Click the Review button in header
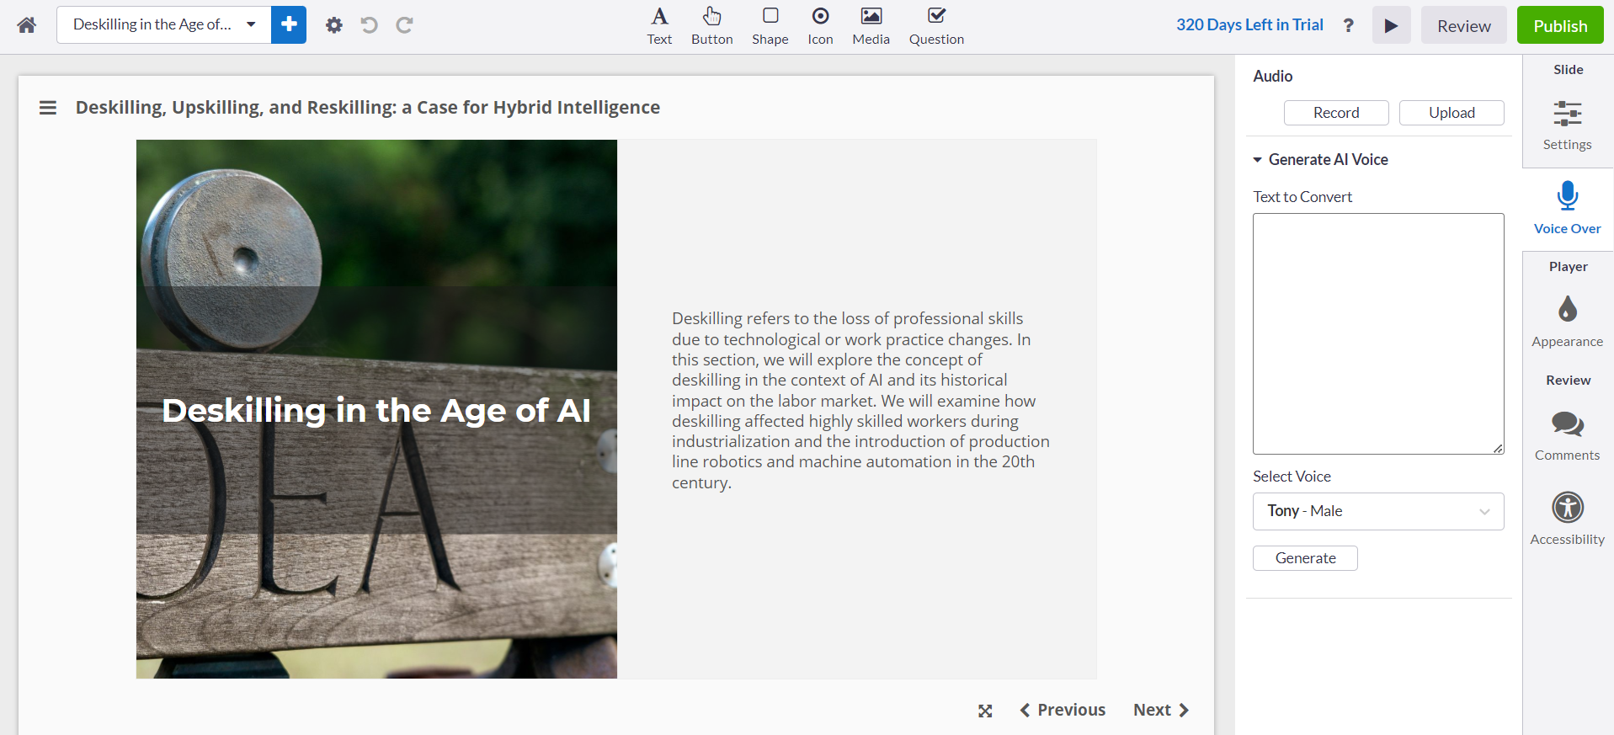The height and width of the screenshot is (735, 1614). (1463, 25)
